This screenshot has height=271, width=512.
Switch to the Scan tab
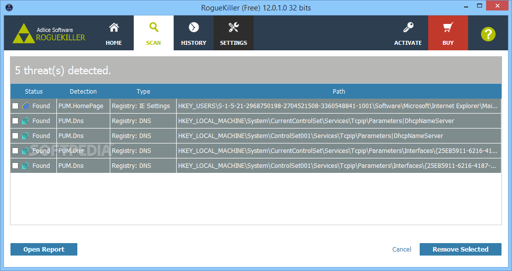[154, 33]
